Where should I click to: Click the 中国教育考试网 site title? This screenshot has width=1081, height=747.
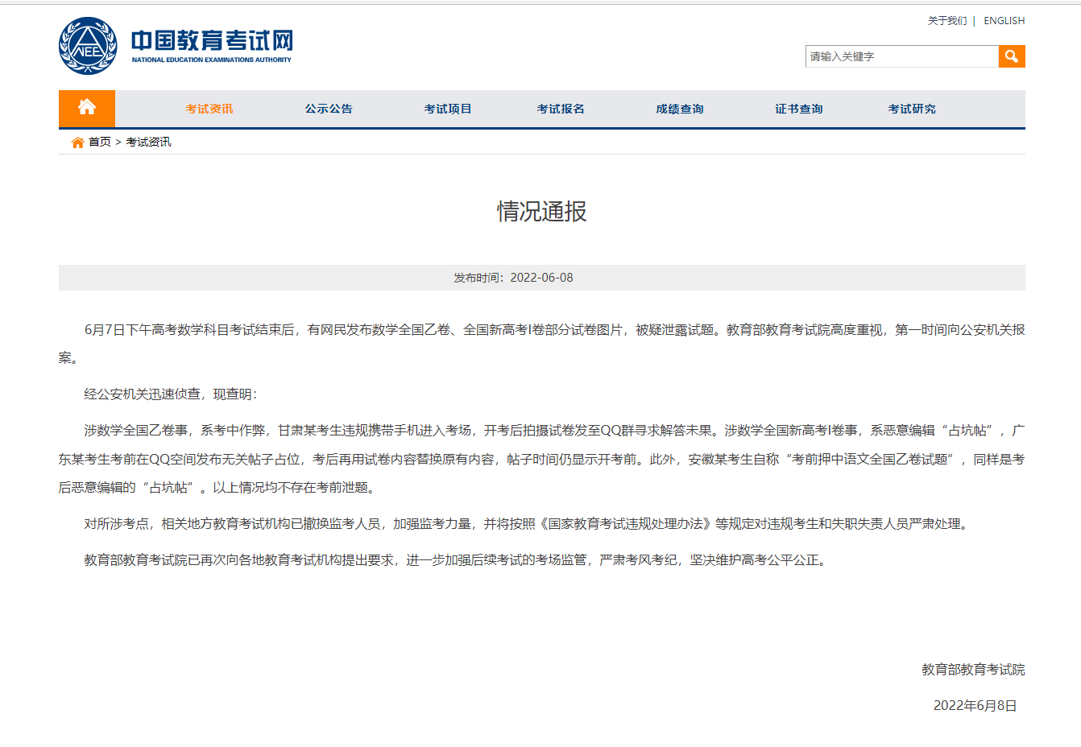pyautogui.click(x=213, y=41)
